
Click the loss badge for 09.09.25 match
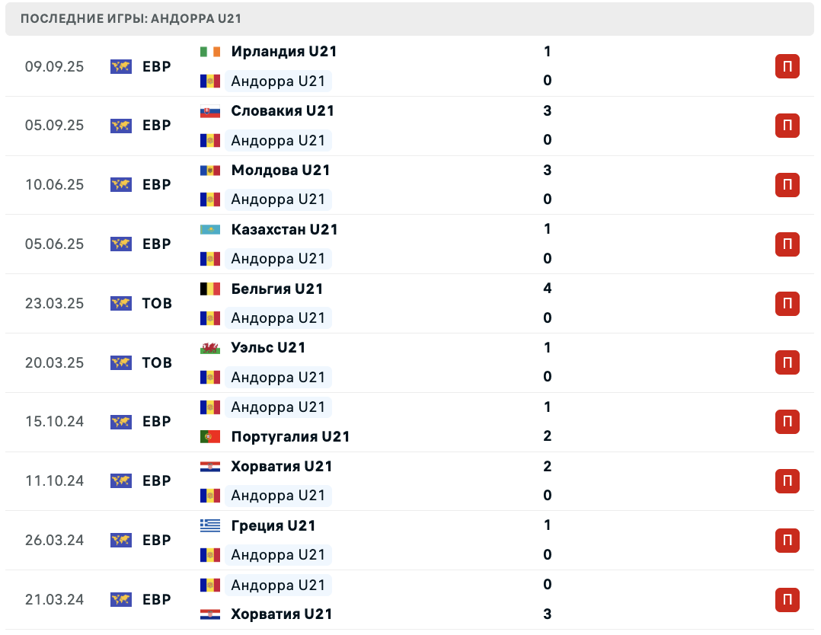(x=787, y=67)
